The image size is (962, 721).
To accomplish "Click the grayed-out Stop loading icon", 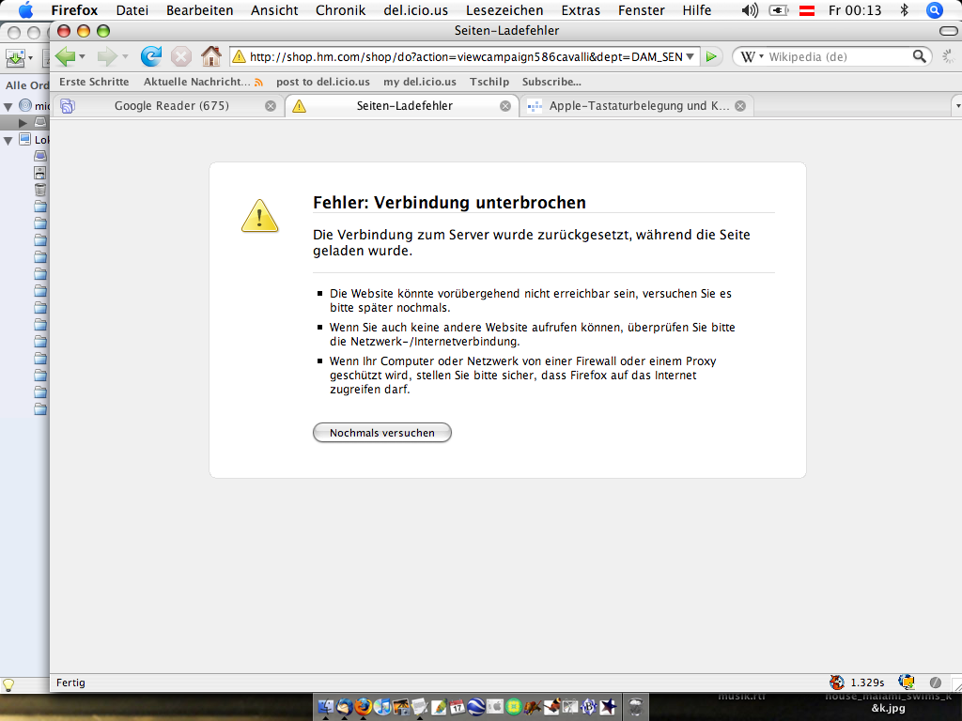I will click(x=181, y=57).
